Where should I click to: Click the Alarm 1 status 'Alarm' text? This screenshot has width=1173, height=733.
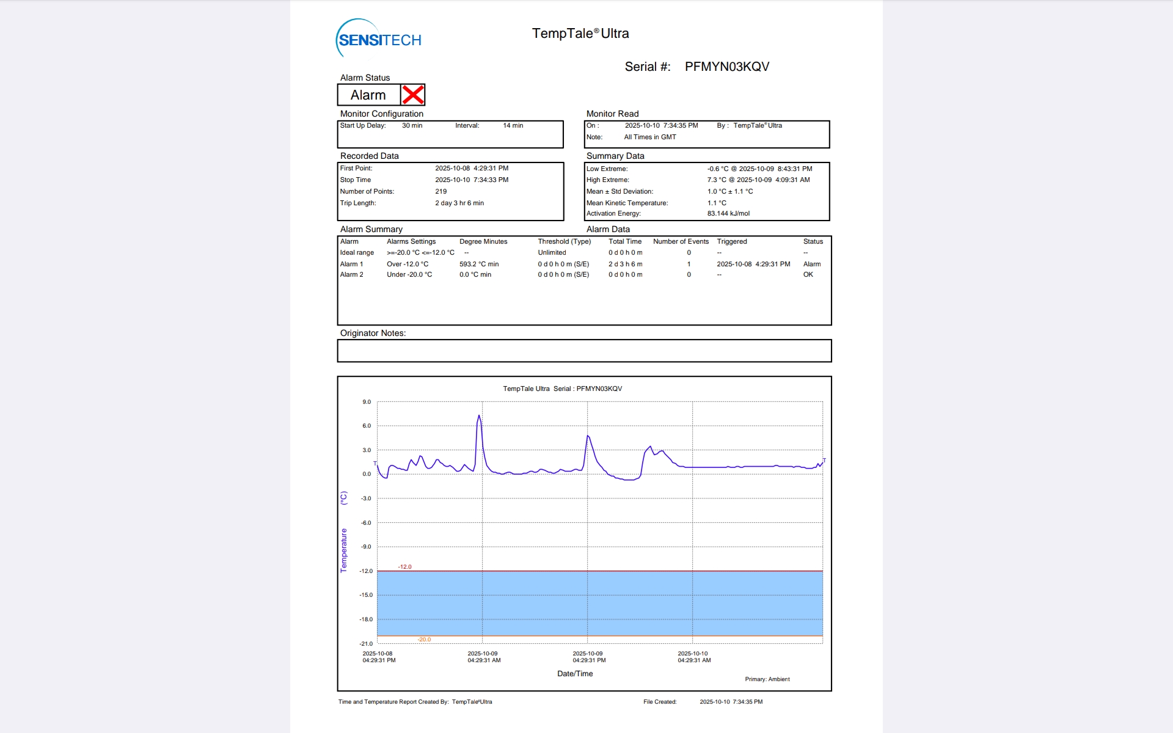[x=811, y=264]
